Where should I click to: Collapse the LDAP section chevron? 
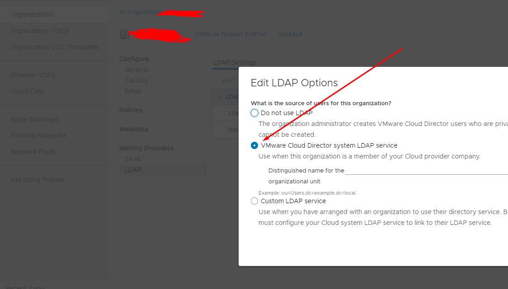pos(221,97)
